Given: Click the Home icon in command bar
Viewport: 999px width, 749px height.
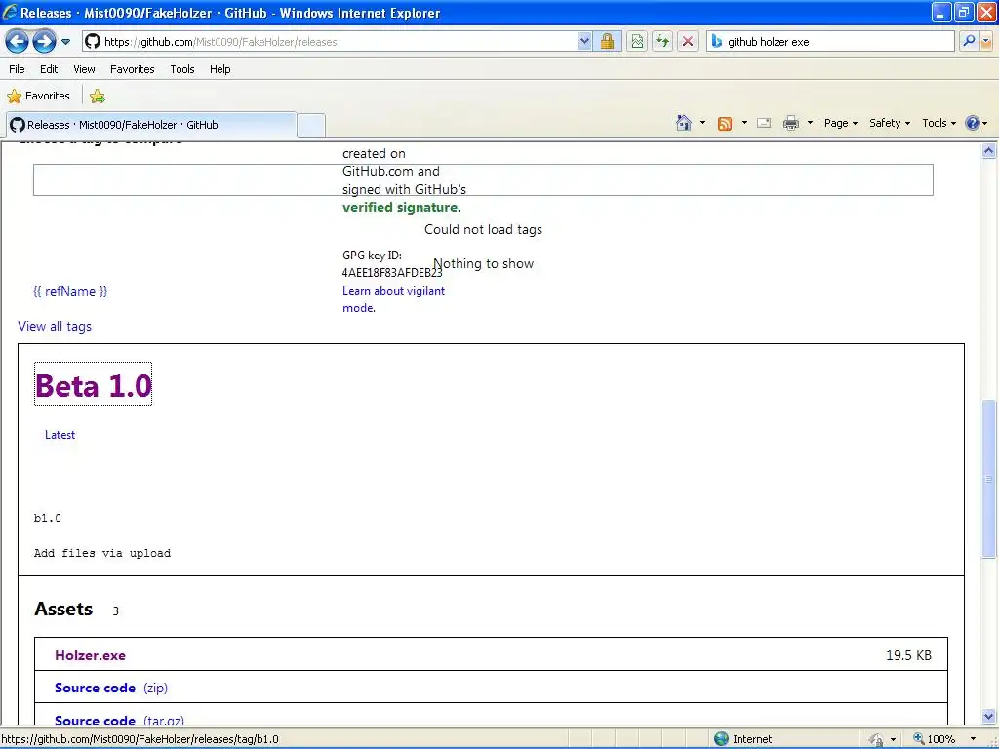Looking at the screenshot, I should pyautogui.click(x=684, y=123).
